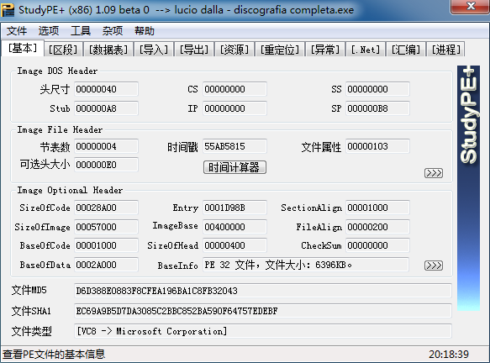Image resolution: width=490 pixels, height=363 pixels.
Task: Click the ImageBase field 00400000
Action: tap(234, 227)
